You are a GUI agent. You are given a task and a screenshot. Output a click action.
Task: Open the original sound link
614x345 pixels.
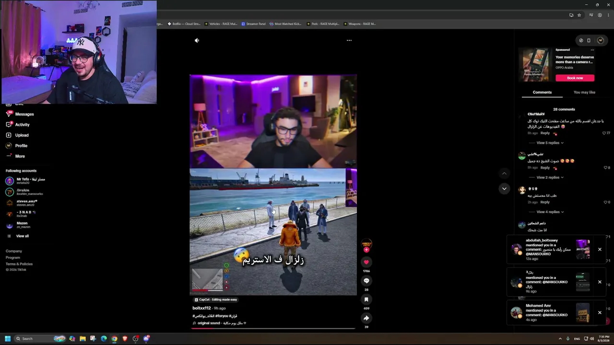point(219,323)
